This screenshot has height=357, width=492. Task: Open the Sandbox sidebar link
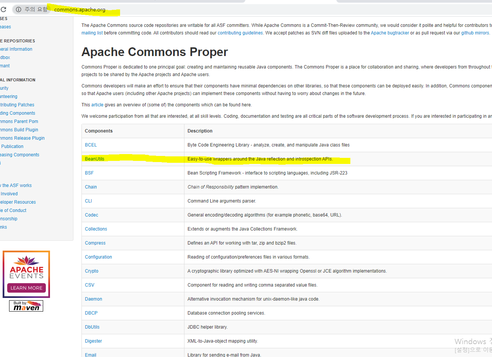5,58
